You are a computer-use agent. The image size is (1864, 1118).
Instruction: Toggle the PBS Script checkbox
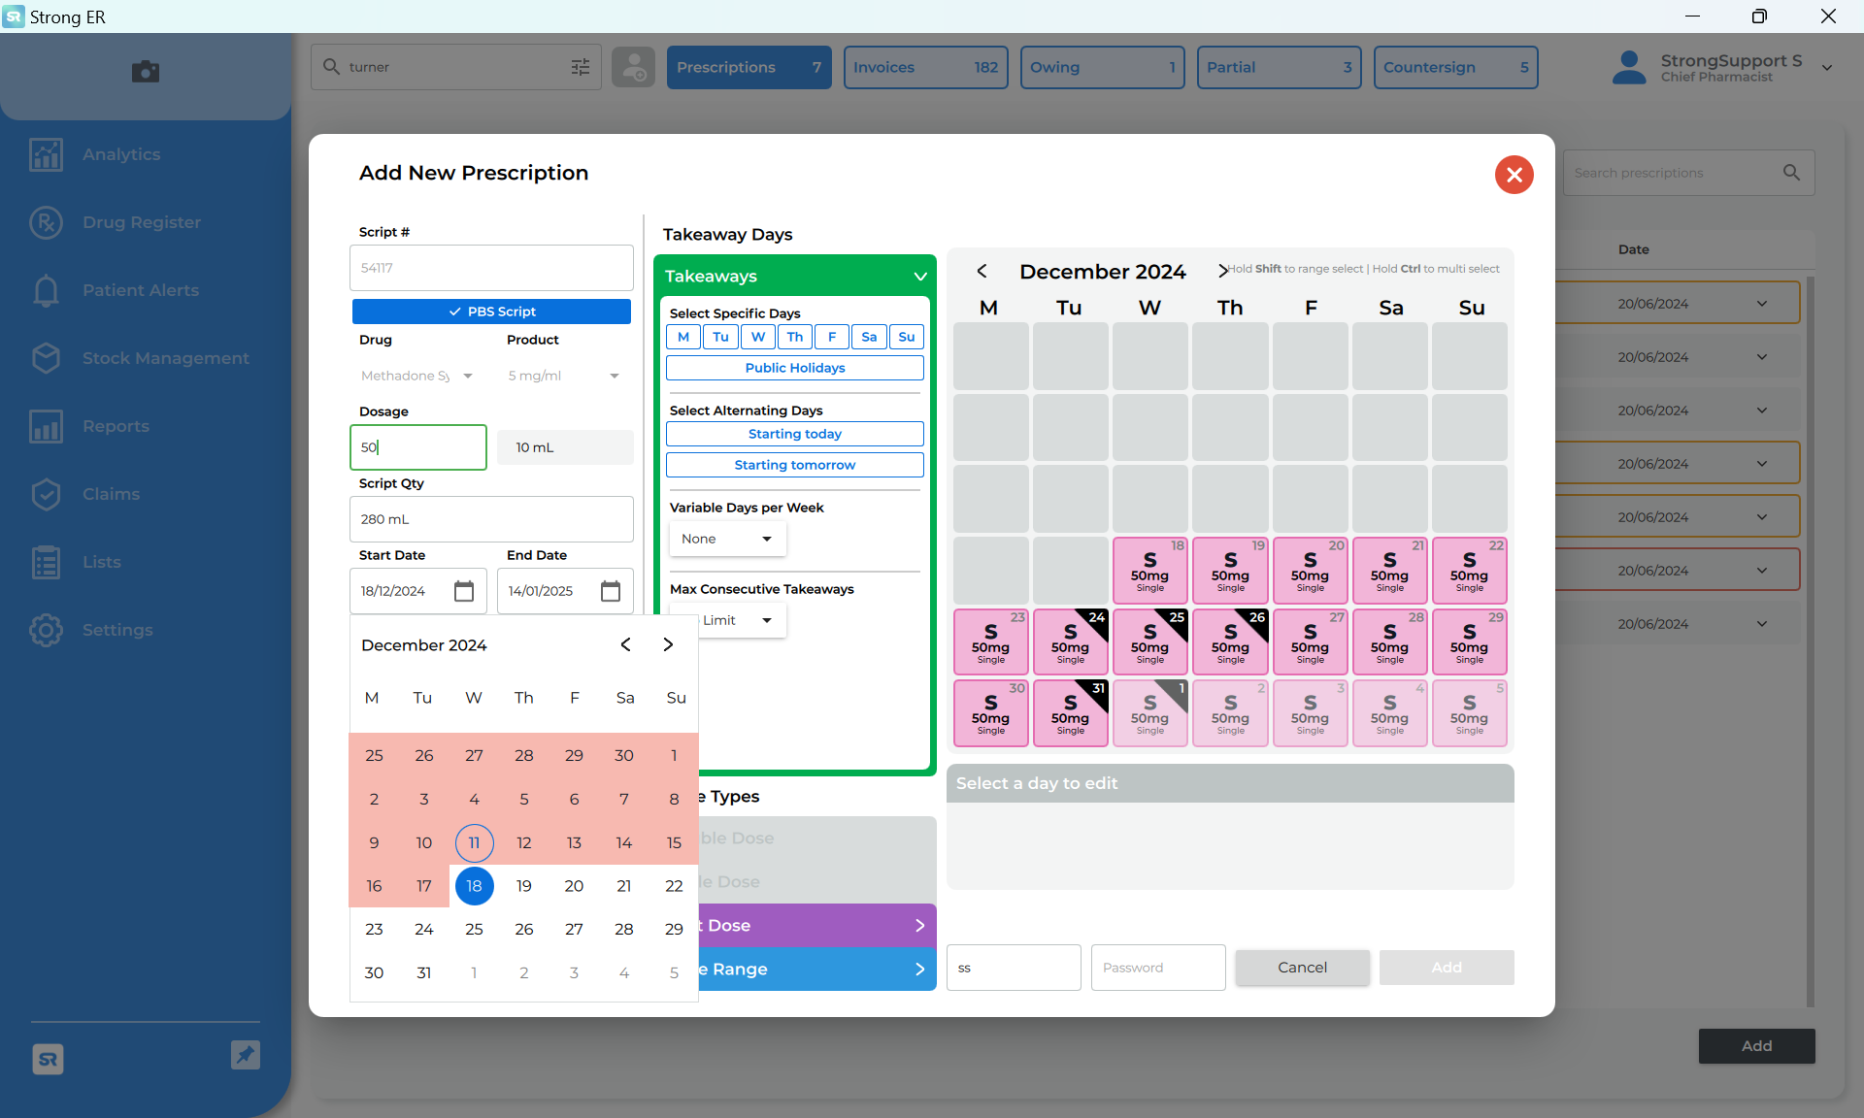[x=491, y=312]
